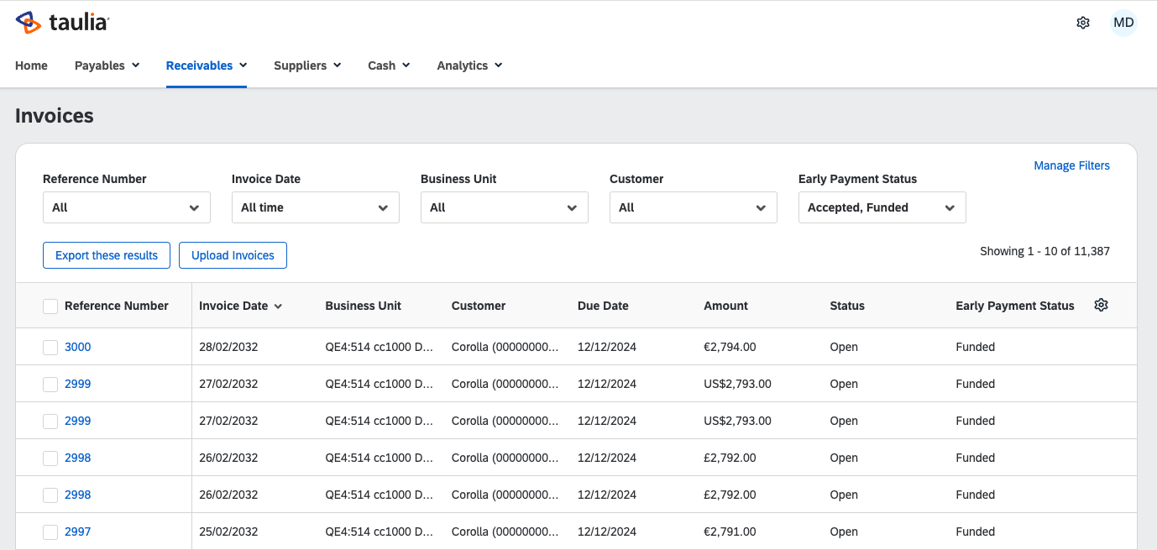Open table column settings gear icon
The width and height of the screenshot is (1157, 550).
(1101, 305)
